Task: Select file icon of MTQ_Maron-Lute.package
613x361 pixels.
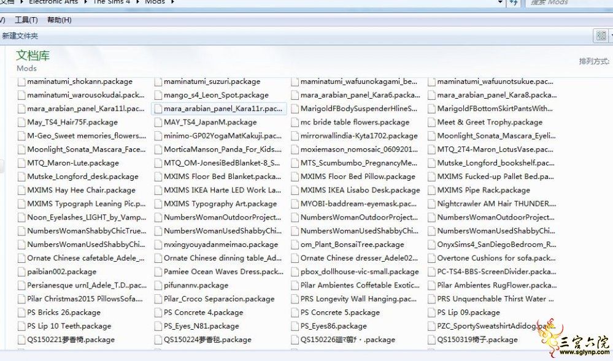Action: [21, 163]
